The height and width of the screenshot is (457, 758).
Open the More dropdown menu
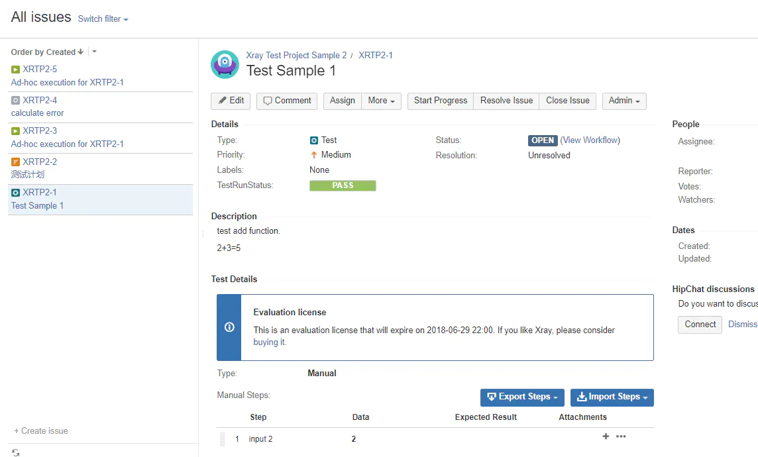click(381, 101)
